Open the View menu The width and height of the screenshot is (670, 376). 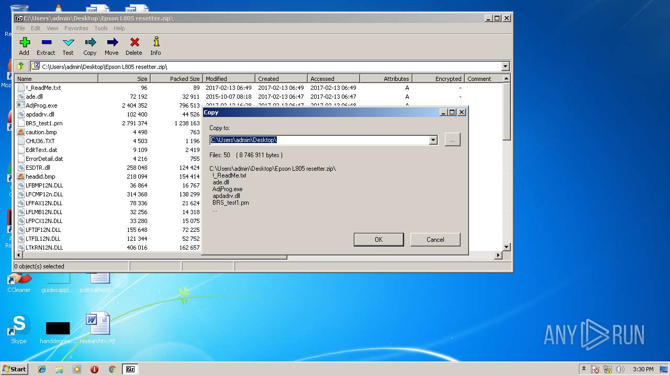[x=52, y=28]
